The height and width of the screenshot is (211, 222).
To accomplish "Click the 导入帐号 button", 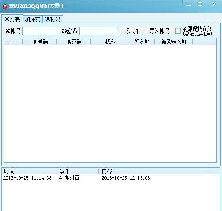I will pos(160,31).
